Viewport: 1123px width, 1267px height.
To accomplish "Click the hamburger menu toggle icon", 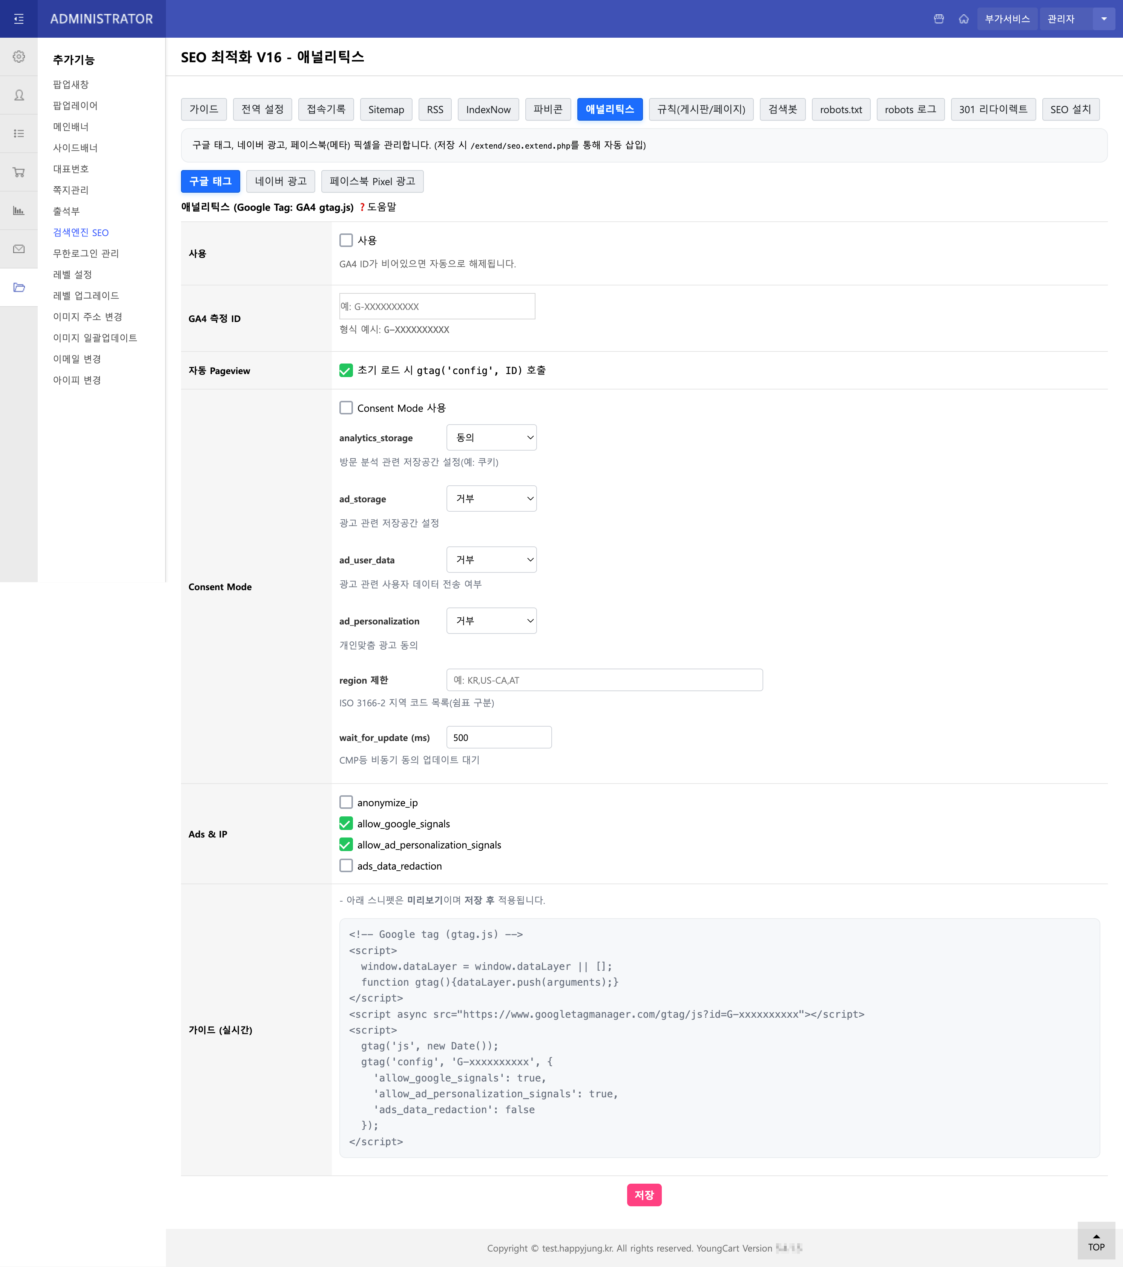I will (x=18, y=19).
